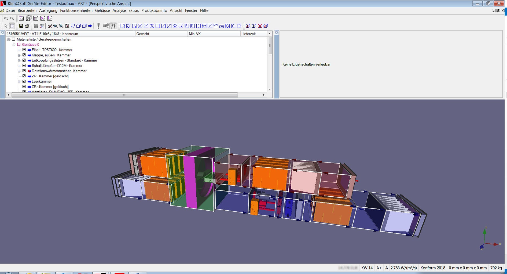Select the Klappe, außen - Kammer entry
Viewport: 507px width, 274px height.
(x=51, y=55)
